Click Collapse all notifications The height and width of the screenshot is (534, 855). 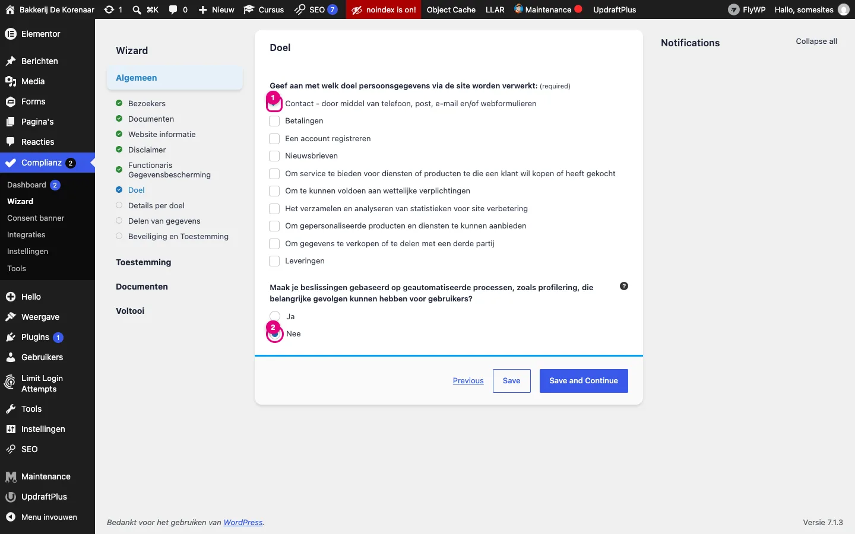click(x=816, y=41)
